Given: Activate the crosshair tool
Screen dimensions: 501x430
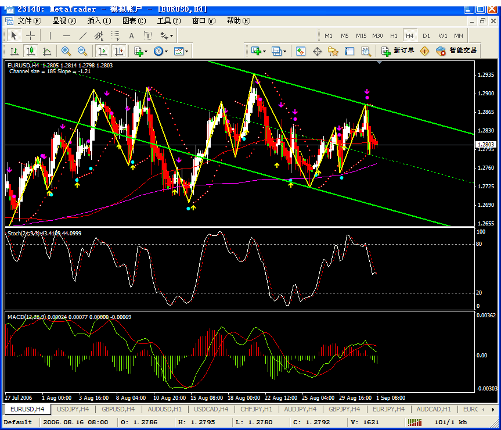Looking at the screenshot, I should (x=30, y=35).
